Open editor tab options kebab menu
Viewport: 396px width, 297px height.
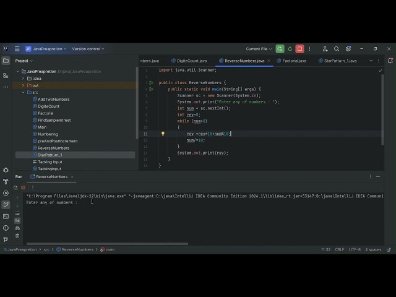379,61
